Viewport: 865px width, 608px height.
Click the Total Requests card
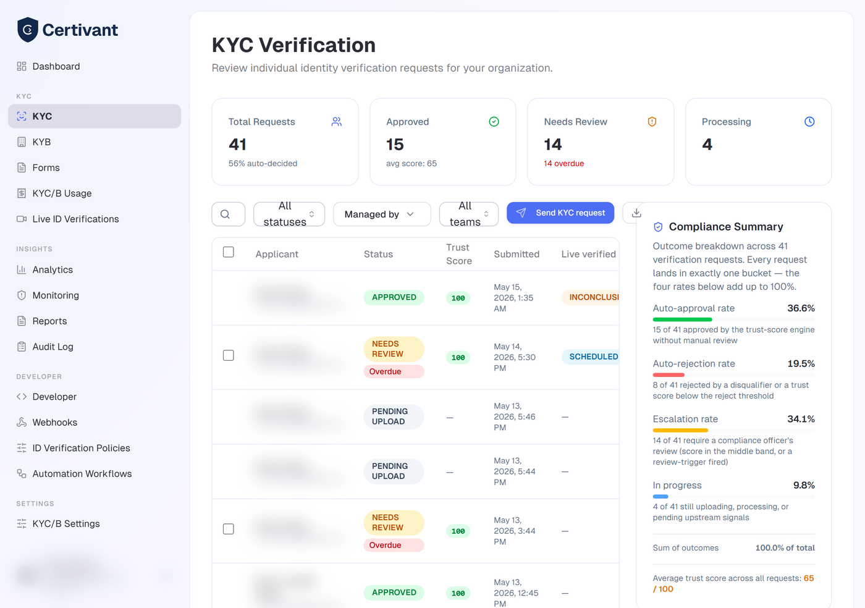pos(285,141)
